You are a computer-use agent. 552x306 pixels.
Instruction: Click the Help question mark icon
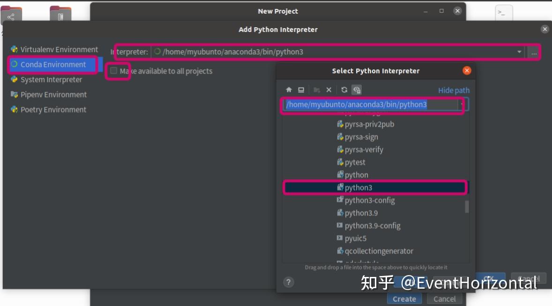[289, 282]
